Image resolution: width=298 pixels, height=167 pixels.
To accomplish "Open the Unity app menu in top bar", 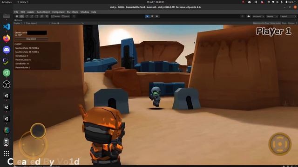I will tap(23, 2).
